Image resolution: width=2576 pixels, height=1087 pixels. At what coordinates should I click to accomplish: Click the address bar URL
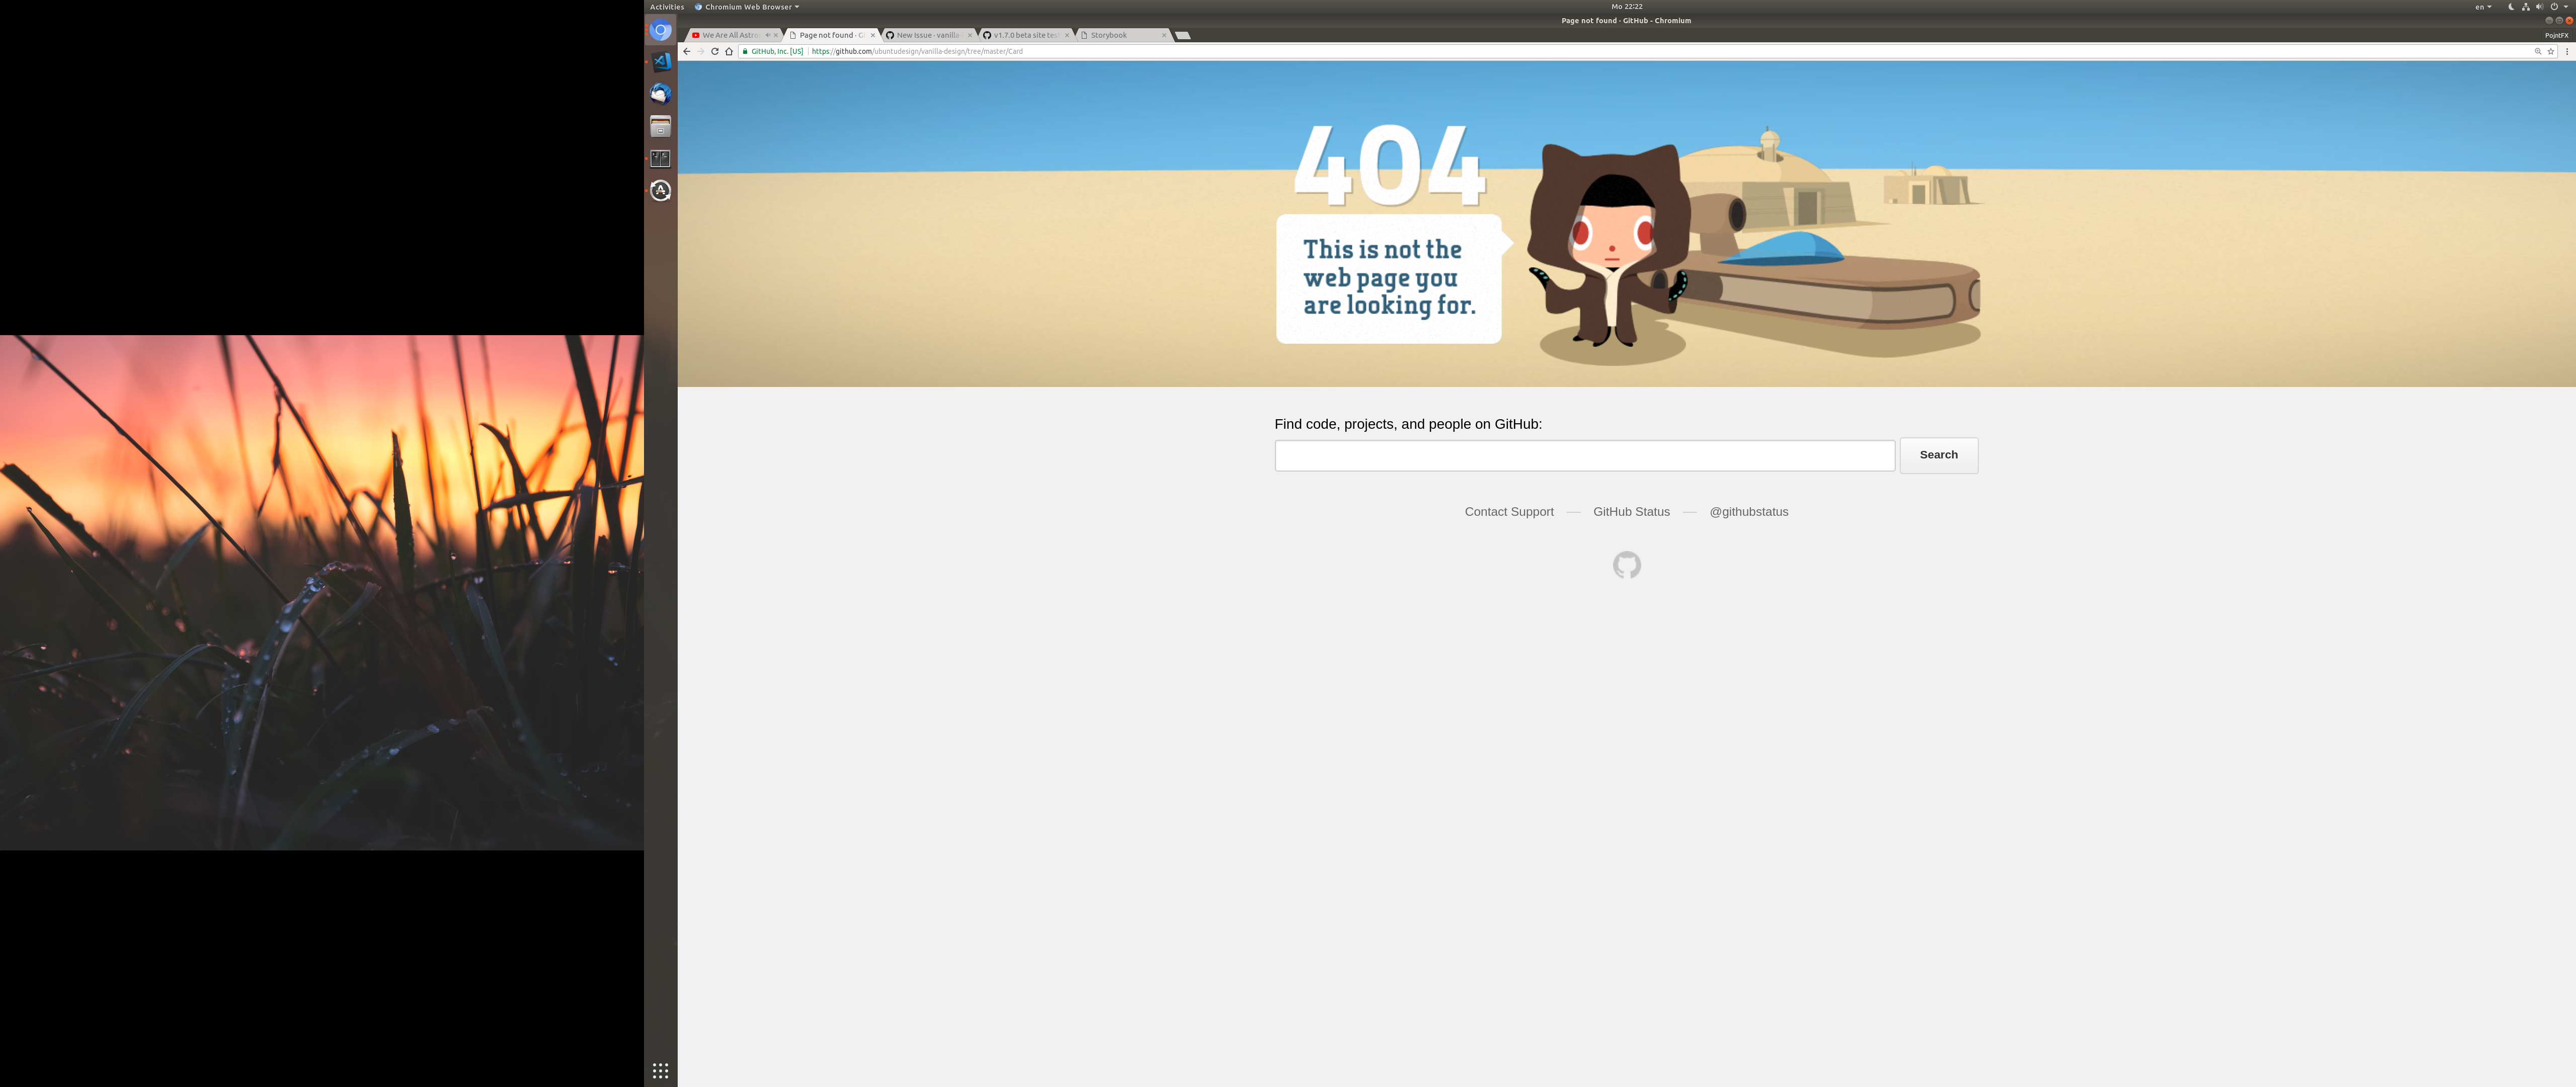coord(917,51)
